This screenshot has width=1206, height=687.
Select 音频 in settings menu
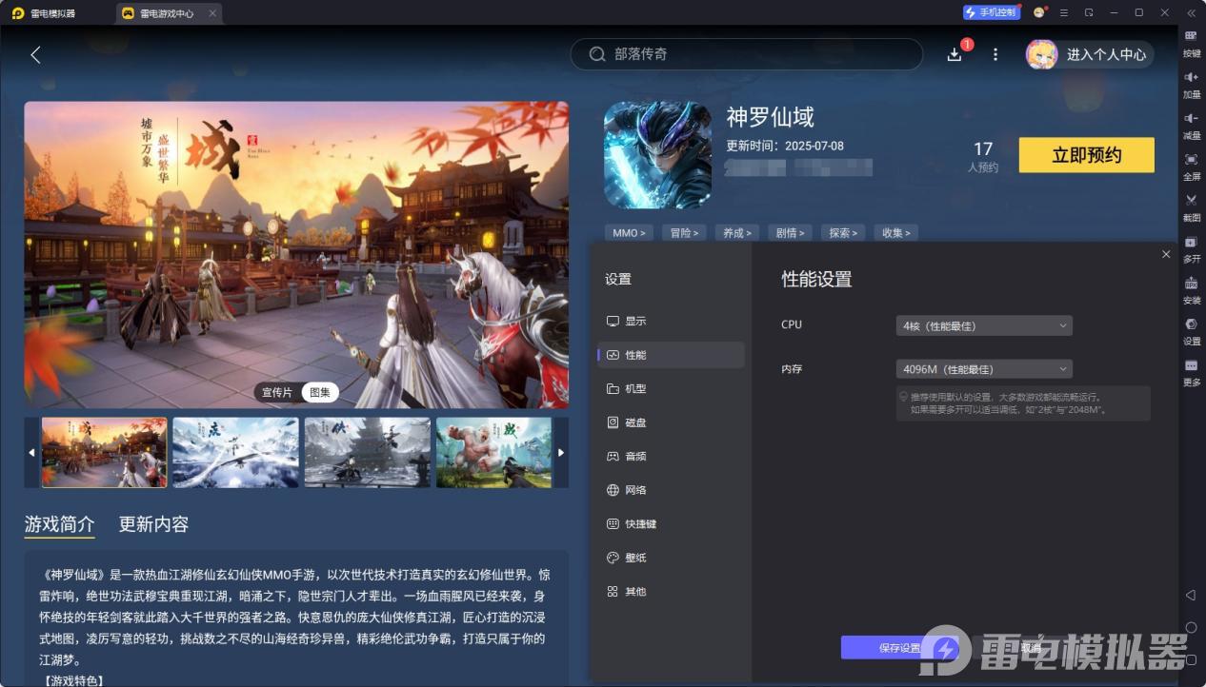(x=671, y=457)
